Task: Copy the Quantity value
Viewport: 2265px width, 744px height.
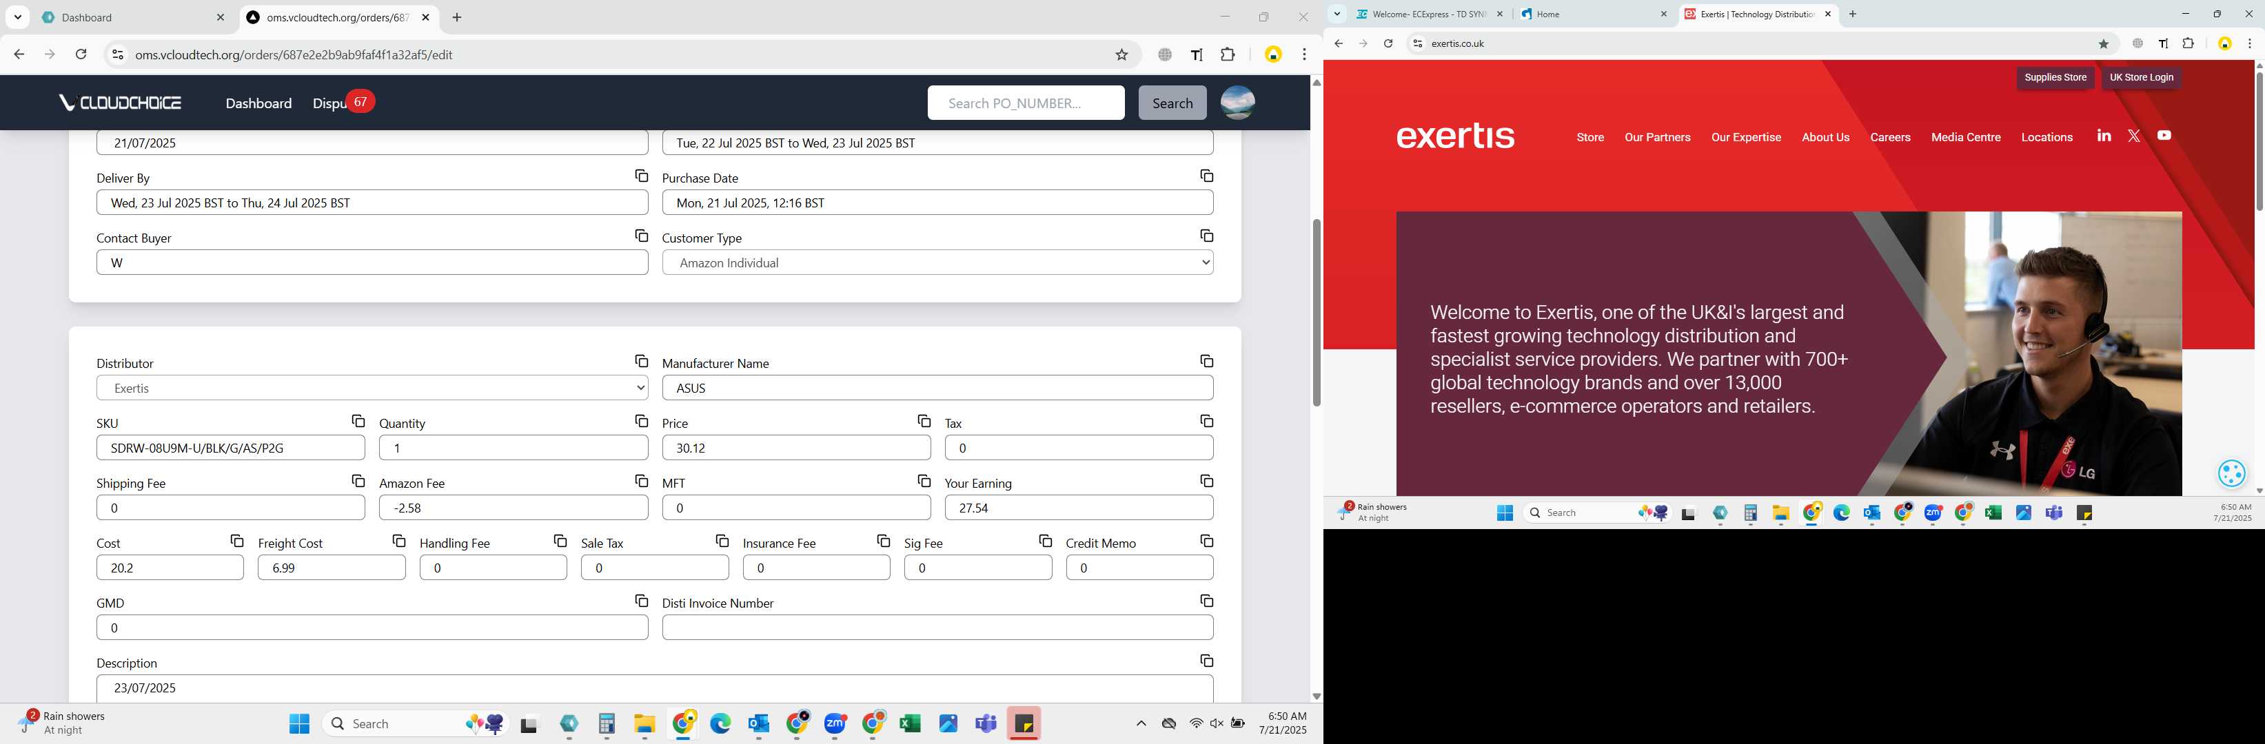Action: 641,422
